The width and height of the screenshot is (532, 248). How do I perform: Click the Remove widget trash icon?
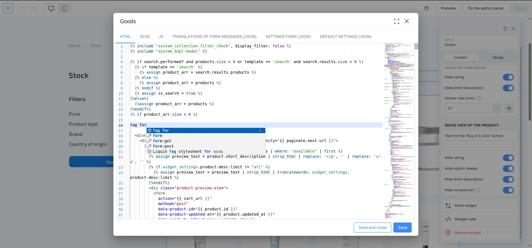[448, 233]
